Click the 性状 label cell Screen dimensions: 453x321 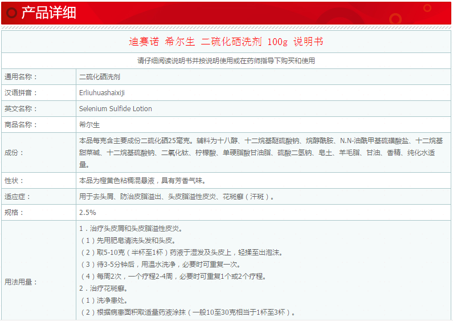[x=39, y=181]
